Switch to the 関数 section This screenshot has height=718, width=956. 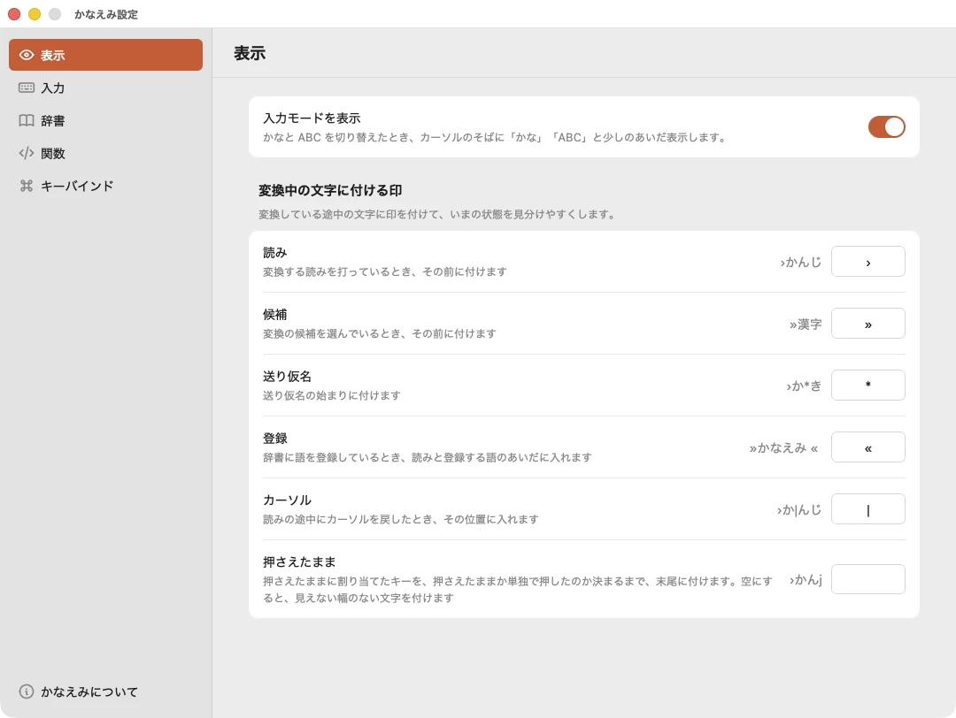point(106,153)
